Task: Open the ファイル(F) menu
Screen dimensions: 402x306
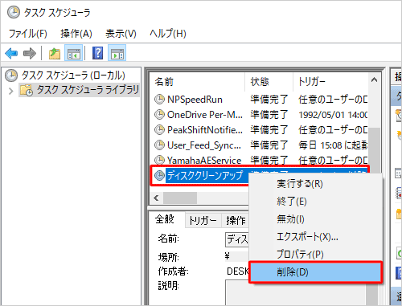Action: pos(28,34)
